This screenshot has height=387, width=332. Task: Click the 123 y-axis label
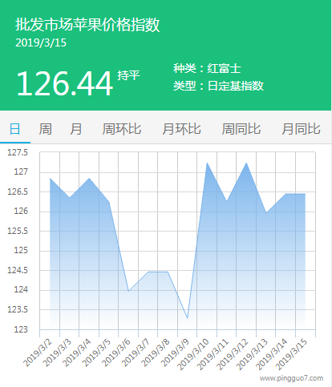click(21, 329)
